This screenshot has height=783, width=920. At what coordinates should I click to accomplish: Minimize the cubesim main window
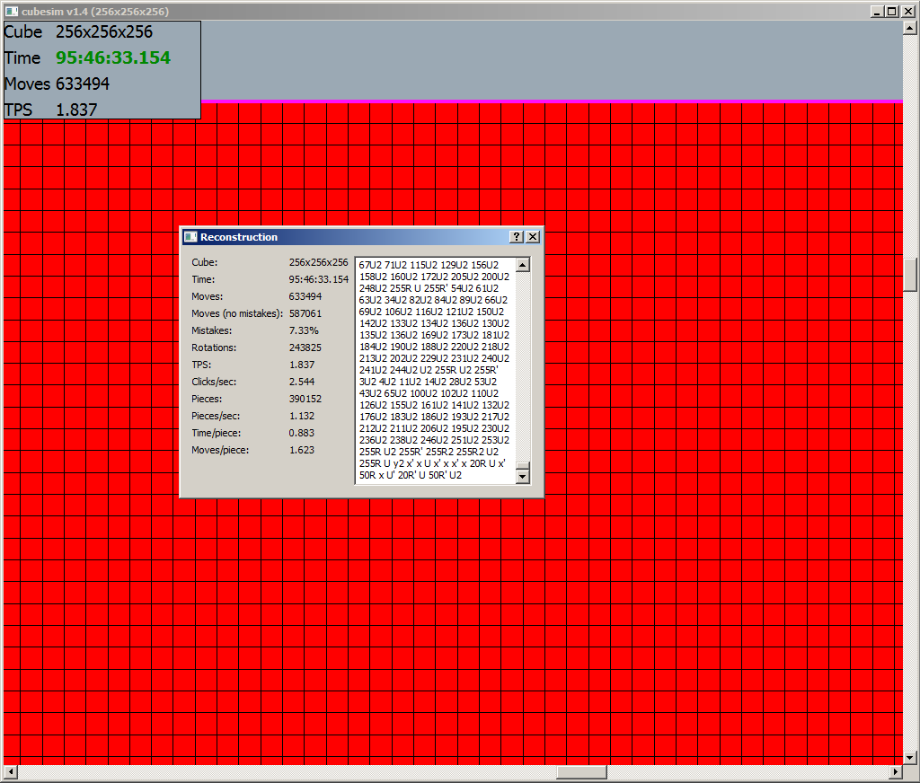(877, 11)
